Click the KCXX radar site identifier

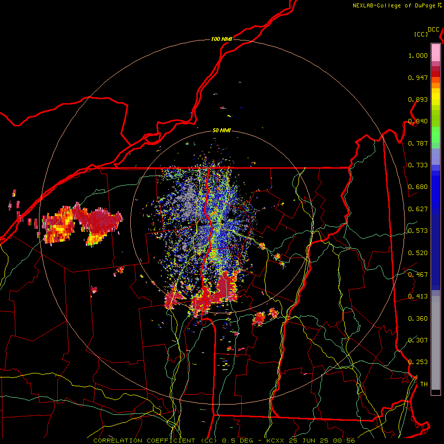tap(275, 441)
